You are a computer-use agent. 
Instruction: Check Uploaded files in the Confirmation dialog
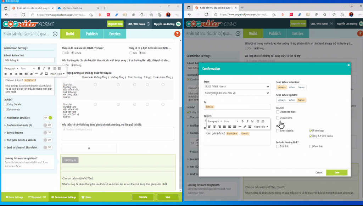278,112
